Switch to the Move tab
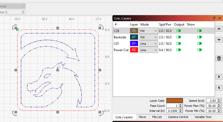The width and height of the screenshot is (223, 122). point(142,117)
